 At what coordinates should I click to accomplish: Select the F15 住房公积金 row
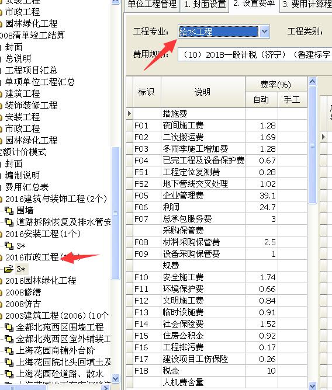(217, 336)
